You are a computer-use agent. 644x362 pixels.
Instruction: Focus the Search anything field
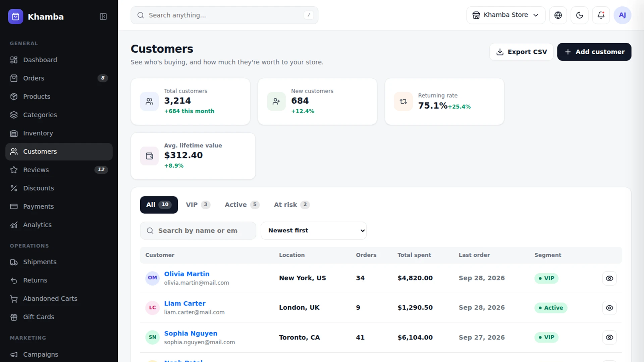coord(224,15)
